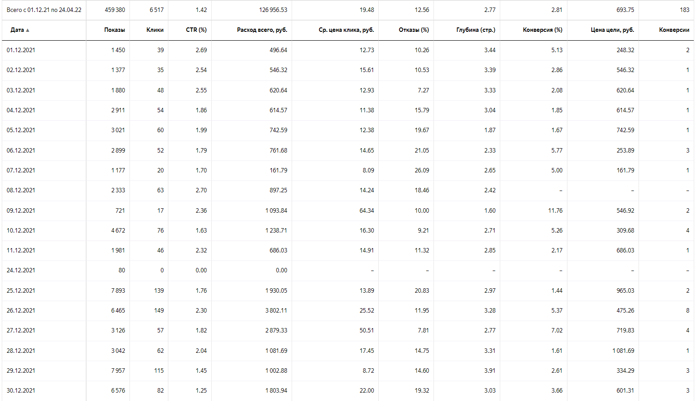Sort the table by the Дата column header
696x401 pixels.
click(x=17, y=30)
